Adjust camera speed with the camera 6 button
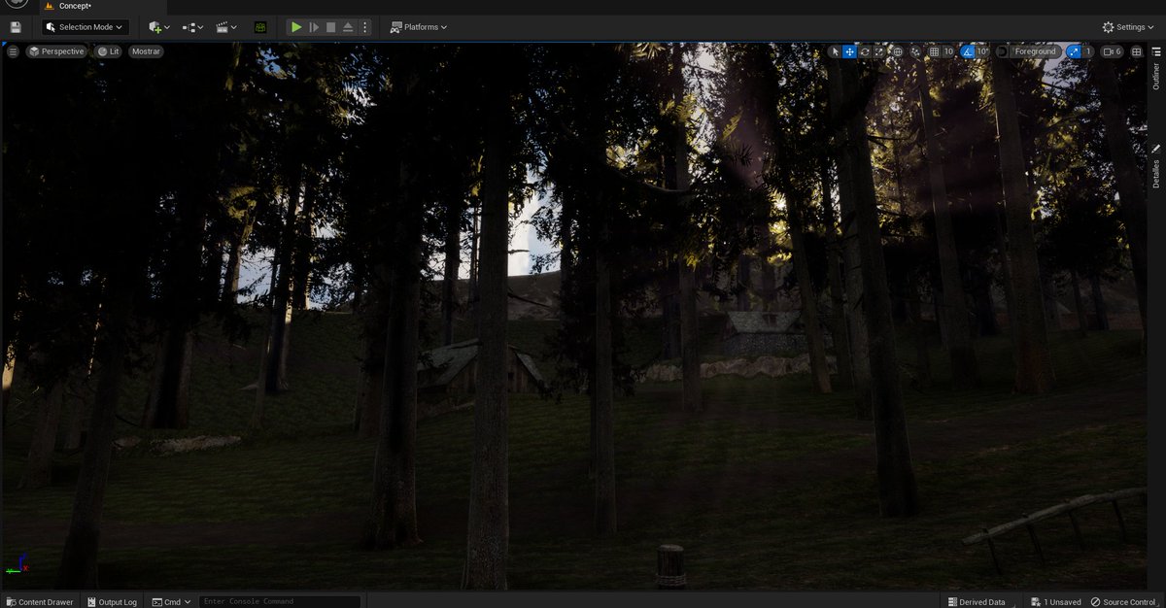 (x=1113, y=51)
